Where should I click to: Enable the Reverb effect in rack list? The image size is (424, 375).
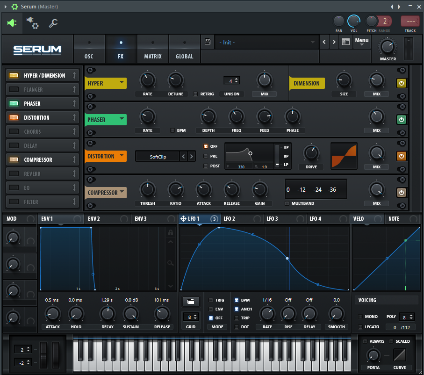(x=14, y=173)
